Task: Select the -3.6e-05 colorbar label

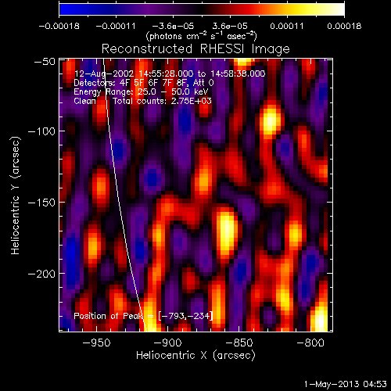Action: 173,26
